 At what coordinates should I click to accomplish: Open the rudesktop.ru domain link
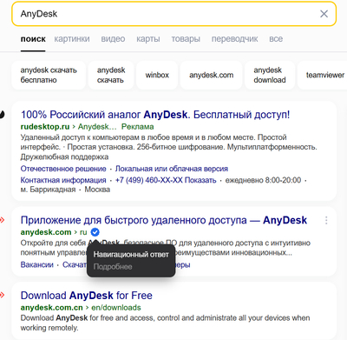point(45,127)
